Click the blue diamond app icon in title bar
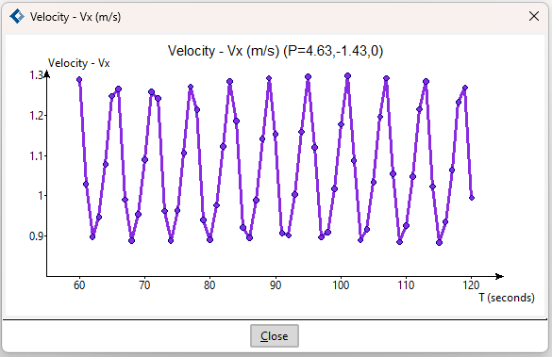Viewport: 552px width, 357px height. point(17,16)
